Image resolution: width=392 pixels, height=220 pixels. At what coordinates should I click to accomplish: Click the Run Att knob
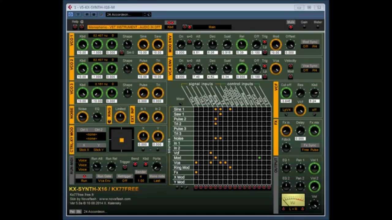[97, 167]
